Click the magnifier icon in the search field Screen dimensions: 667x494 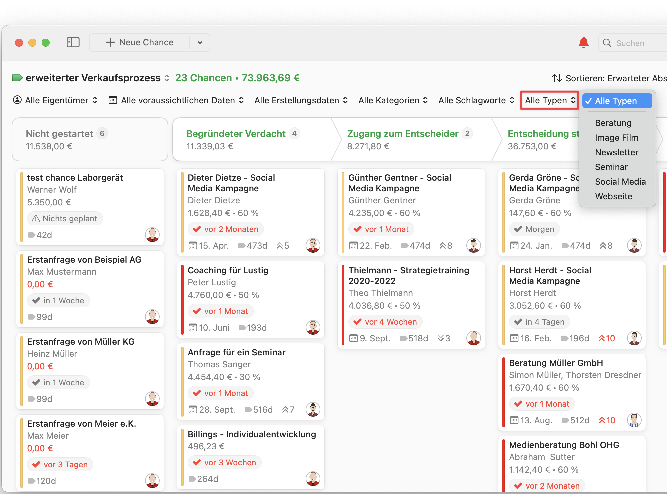click(x=607, y=43)
